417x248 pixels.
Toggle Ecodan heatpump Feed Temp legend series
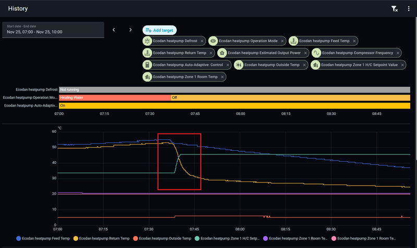(x=43, y=239)
